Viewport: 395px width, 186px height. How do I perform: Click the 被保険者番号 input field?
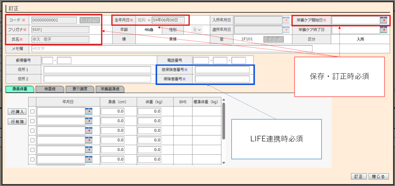tap(222, 70)
